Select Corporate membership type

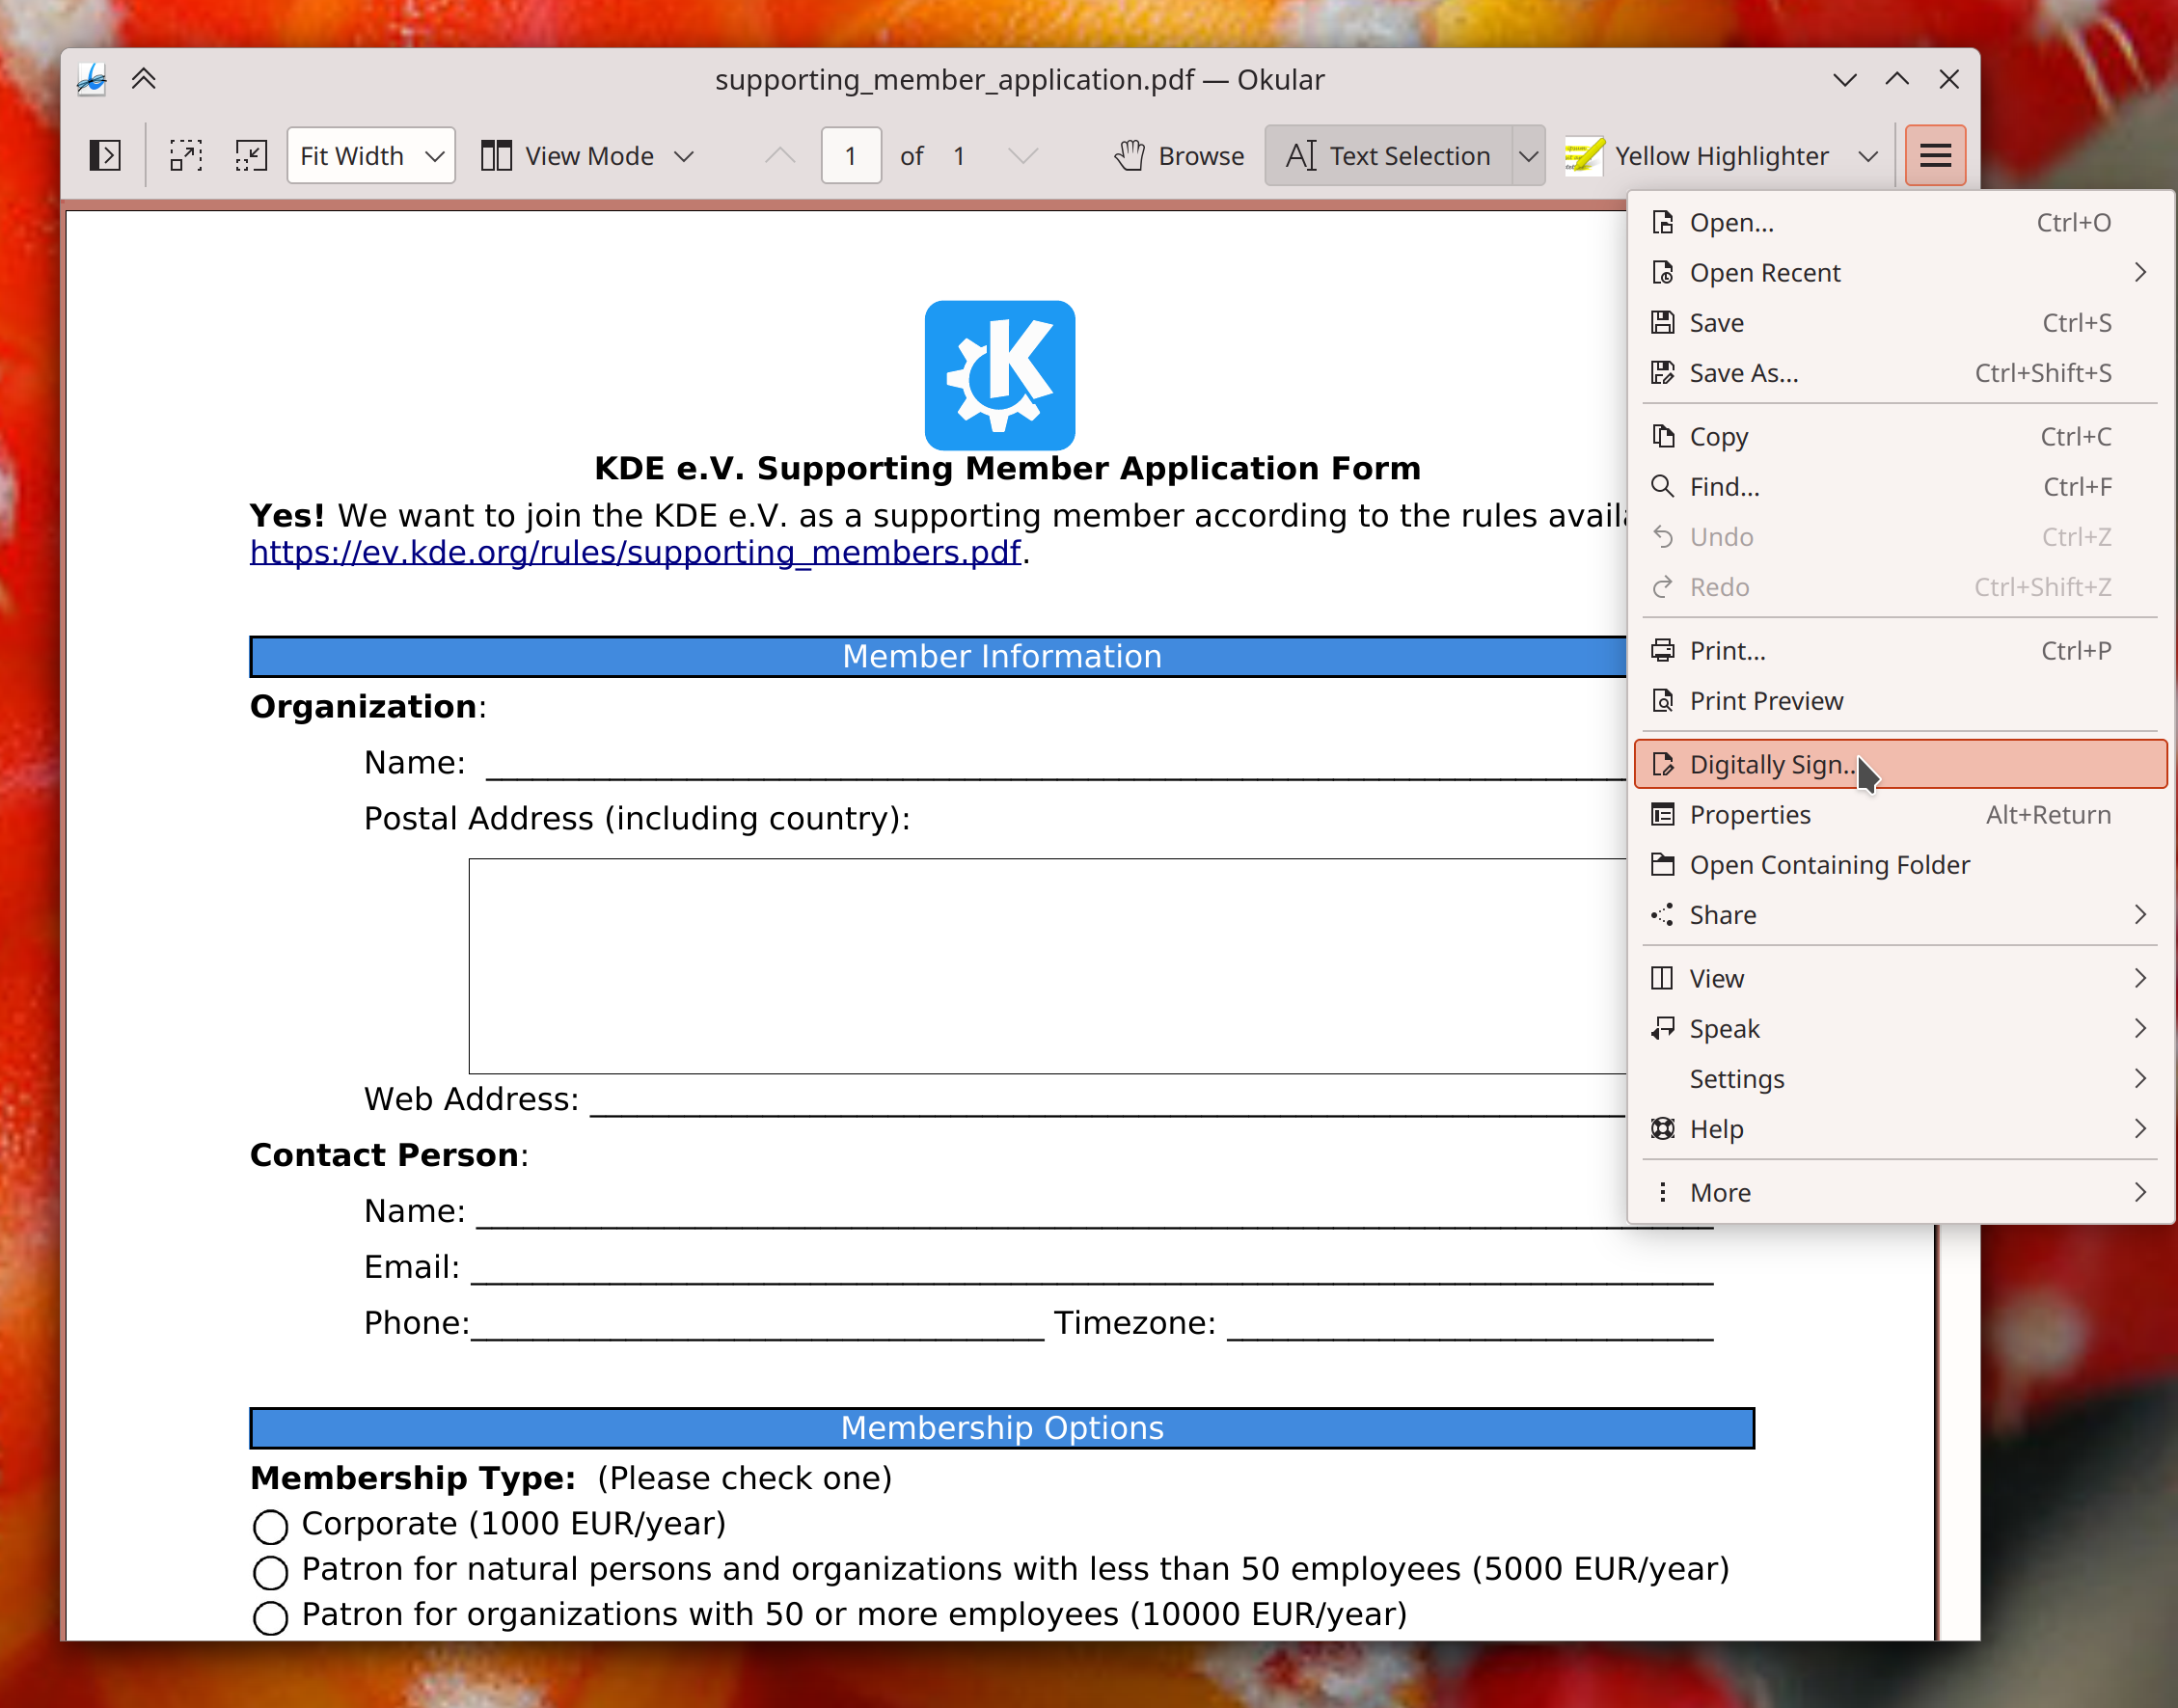click(270, 1525)
